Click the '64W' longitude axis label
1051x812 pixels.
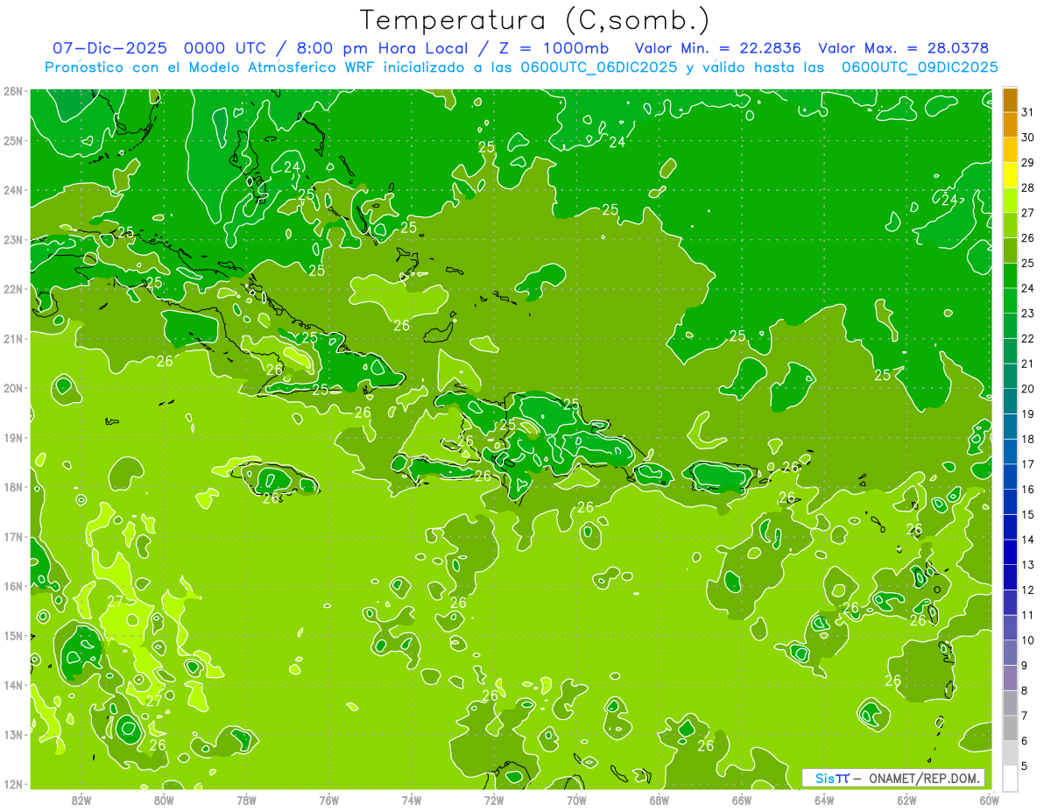click(823, 800)
